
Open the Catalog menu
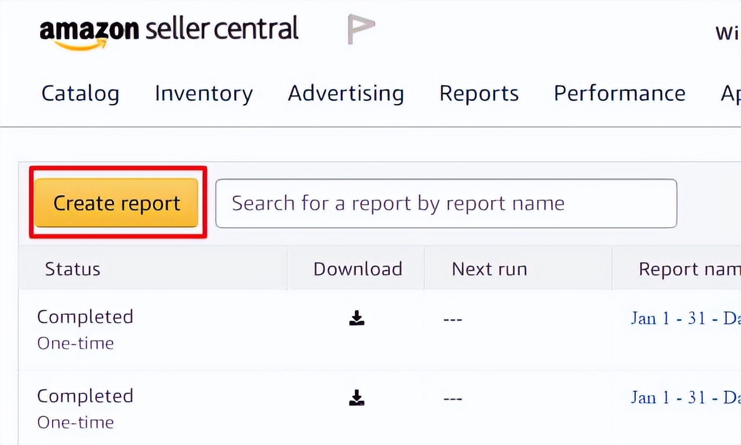tap(80, 93)
